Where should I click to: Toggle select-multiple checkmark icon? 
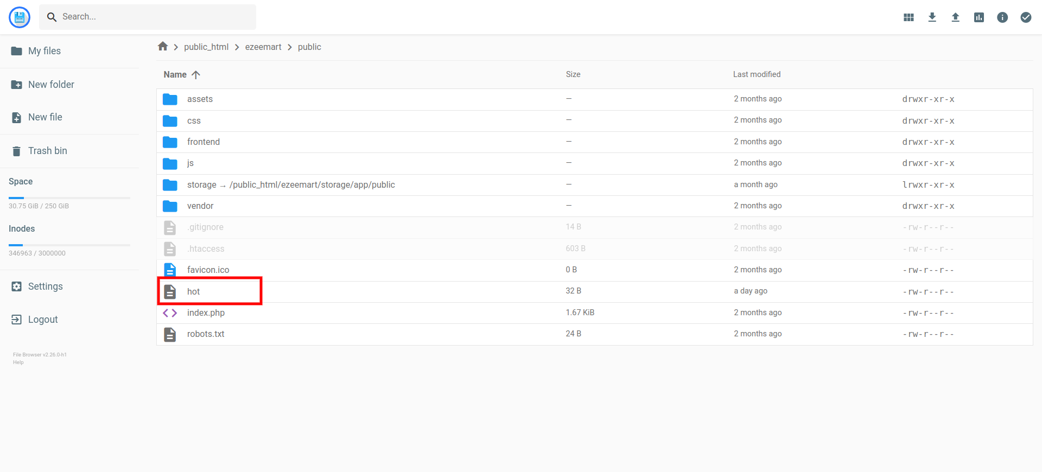point(1025,17)
